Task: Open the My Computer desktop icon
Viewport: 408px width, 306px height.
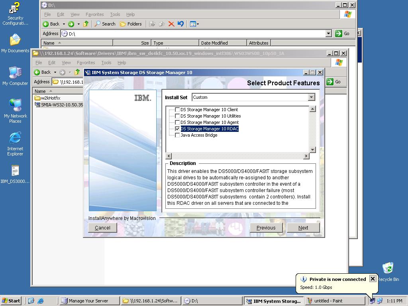Action: (15, 73)
